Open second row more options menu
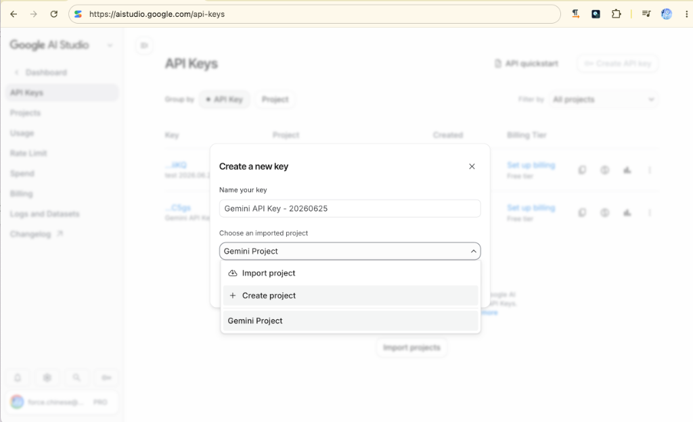Screen dimensions: 693x422 tap(650, 213)
